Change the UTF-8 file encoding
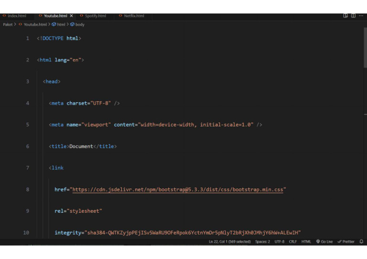 tap(280, 242)
